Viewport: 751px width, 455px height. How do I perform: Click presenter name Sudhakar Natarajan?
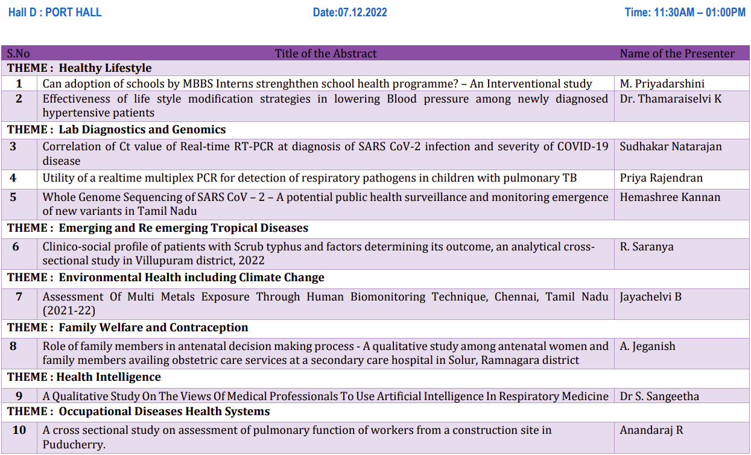point(670,147)
